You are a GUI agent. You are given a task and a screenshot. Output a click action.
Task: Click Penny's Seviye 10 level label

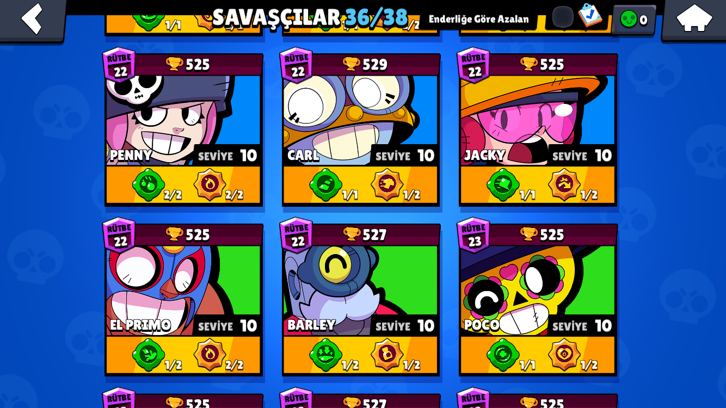(227, 156)
